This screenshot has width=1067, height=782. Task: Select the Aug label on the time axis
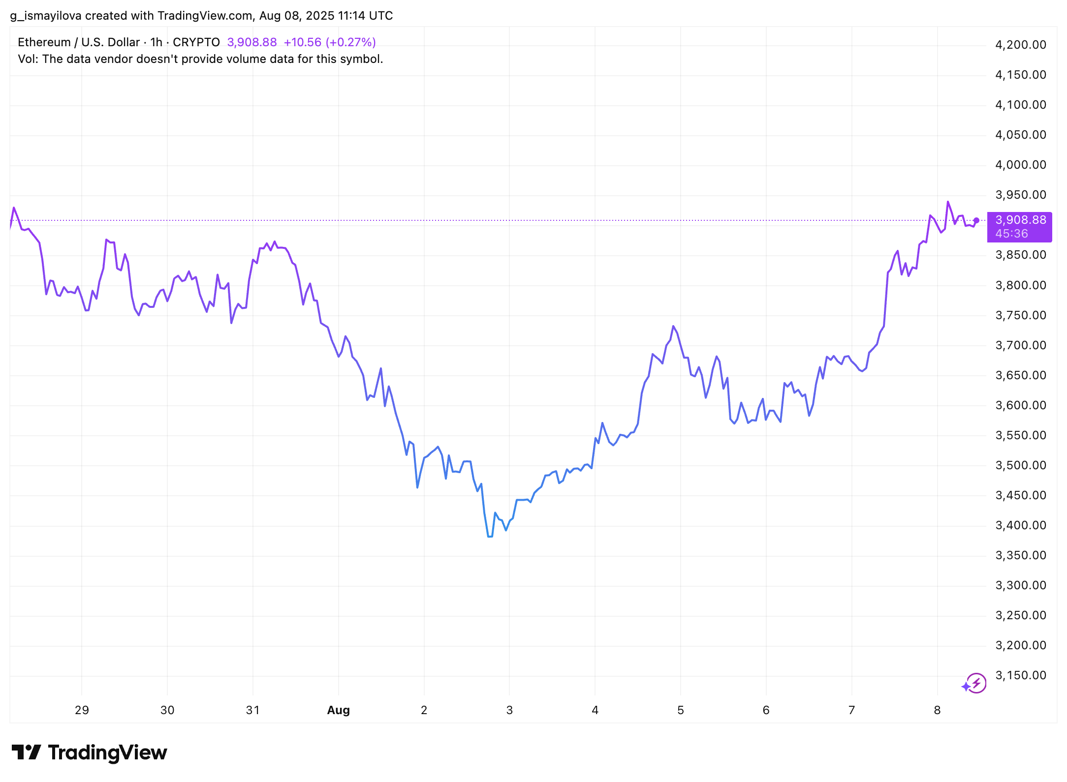pyautogui.click(x=338, y=710)
